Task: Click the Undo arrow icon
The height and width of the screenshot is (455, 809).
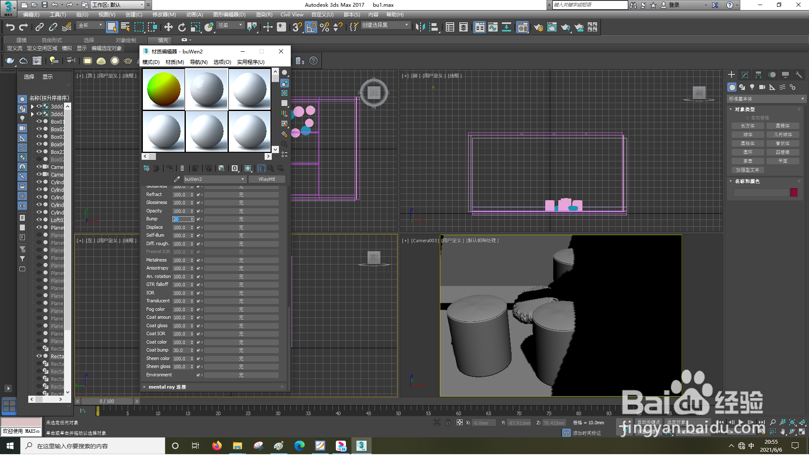Action: pos(10,27)
